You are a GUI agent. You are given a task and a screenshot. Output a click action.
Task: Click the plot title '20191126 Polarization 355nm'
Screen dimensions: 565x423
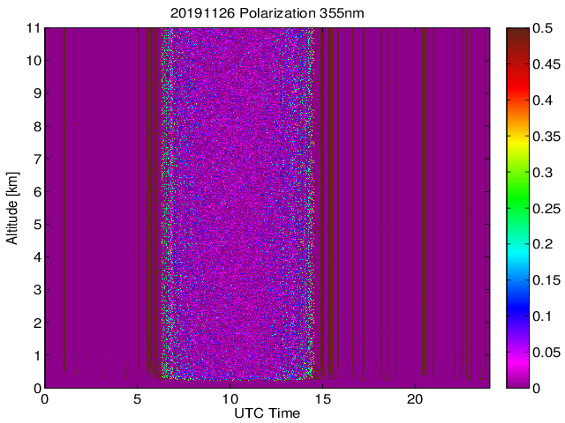click(267, 13)
